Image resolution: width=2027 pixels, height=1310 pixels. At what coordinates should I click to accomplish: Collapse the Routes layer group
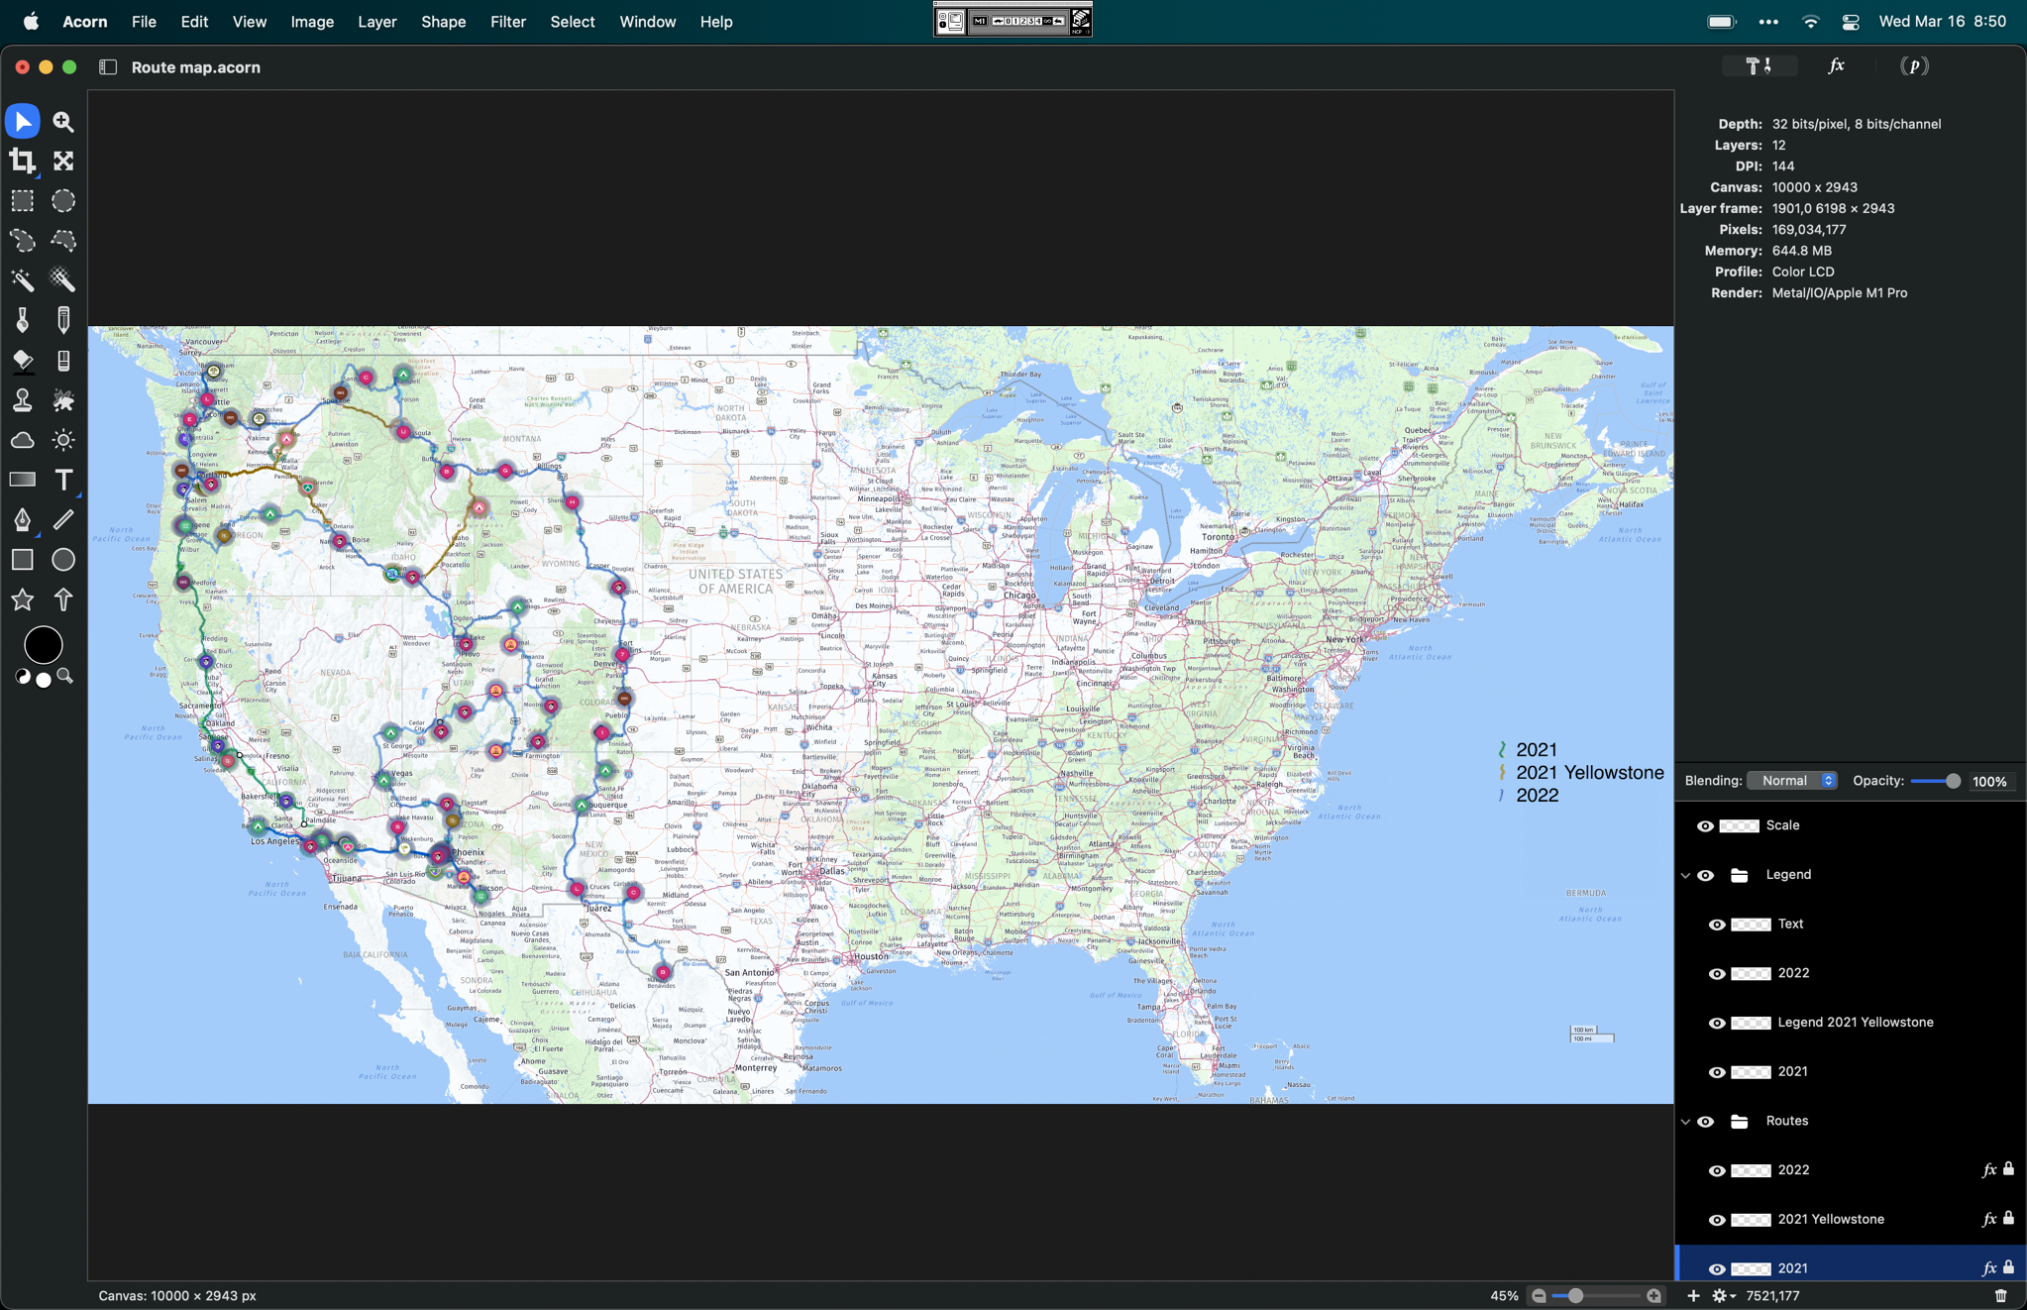[x=1685, y=1122]
